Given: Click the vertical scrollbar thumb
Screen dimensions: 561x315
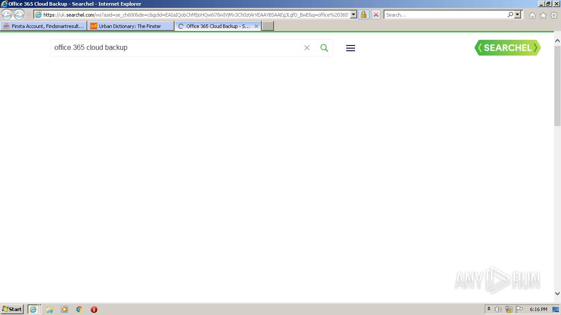Looking at the screenshot, I should tap(557, 85).
